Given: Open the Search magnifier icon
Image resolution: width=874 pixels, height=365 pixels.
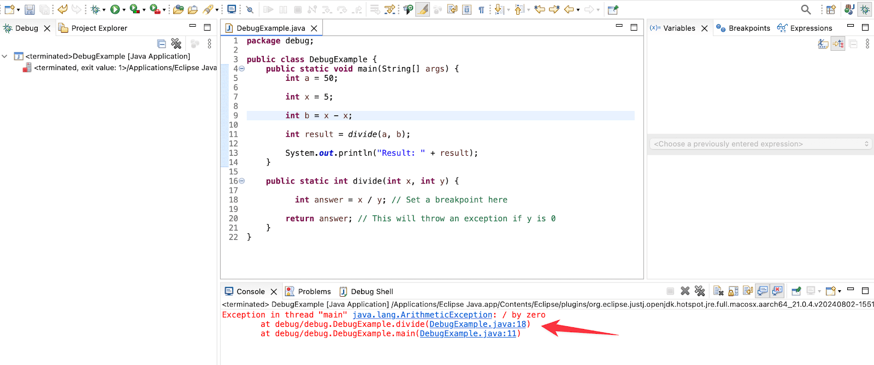Looking at the screenshot, I should coord(806,9).
